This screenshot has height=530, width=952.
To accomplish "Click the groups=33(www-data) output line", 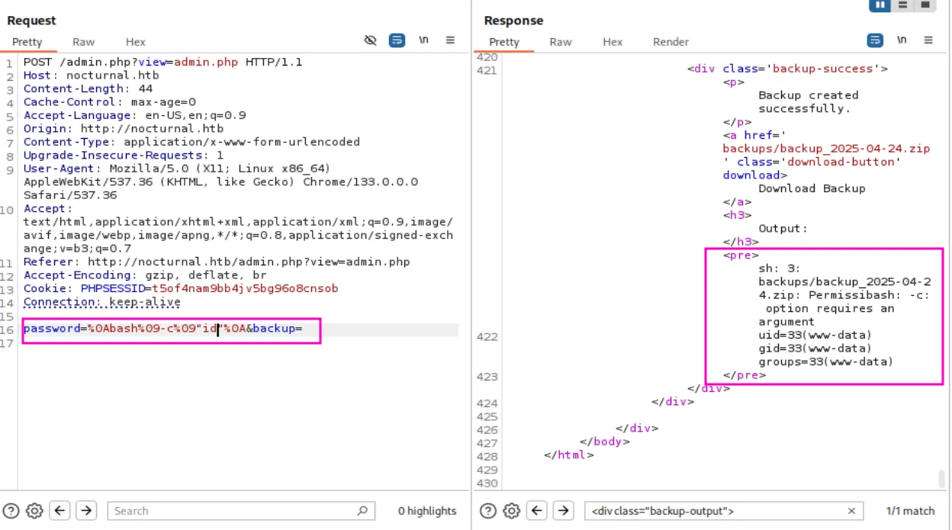I will tap(826, 362).
